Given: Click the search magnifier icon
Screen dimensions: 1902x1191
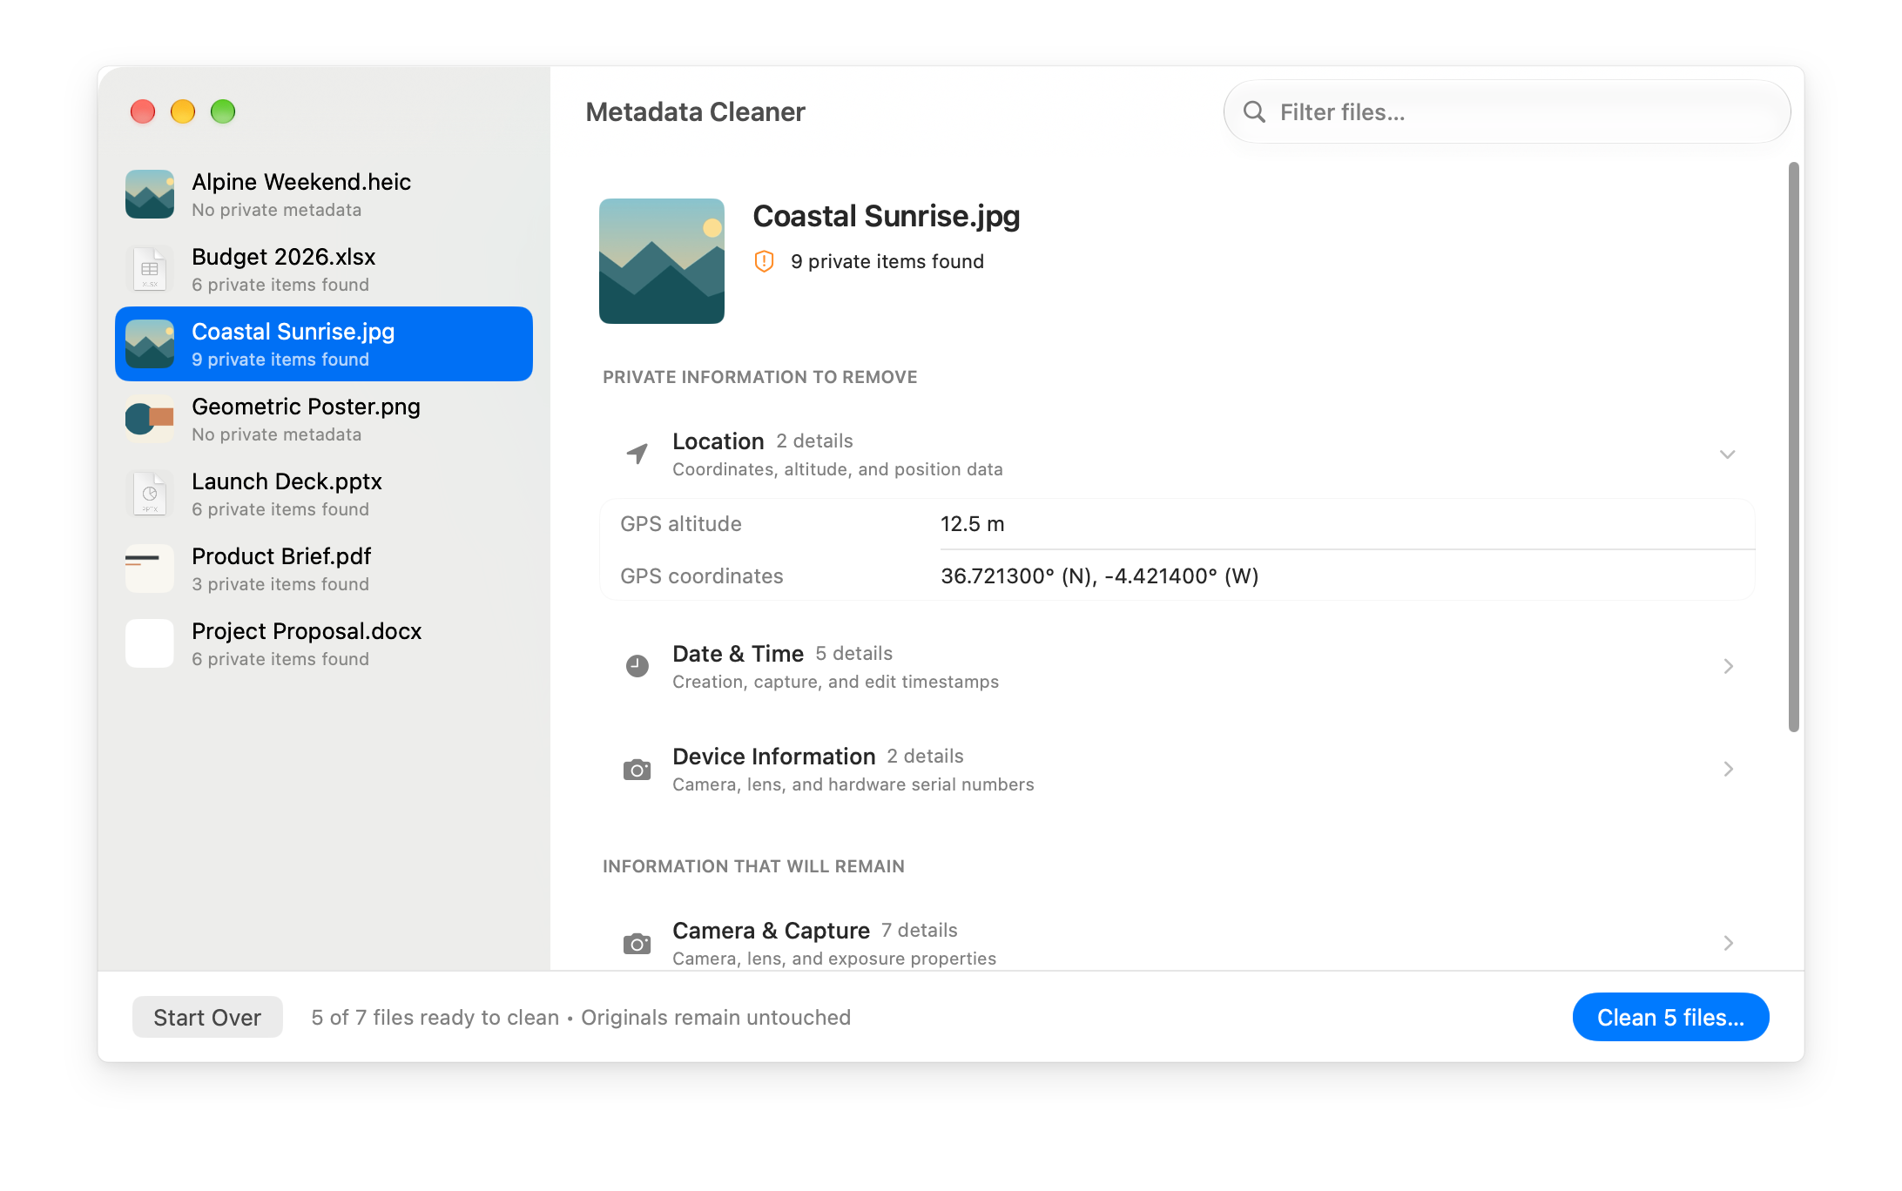Looking at the screenshot, I should coord(1254,111).
